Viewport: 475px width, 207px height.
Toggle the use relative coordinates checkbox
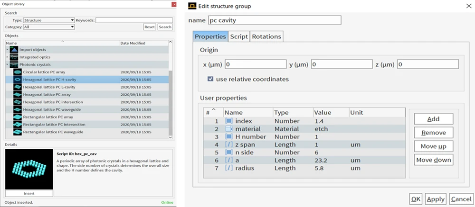coord(210,79)
